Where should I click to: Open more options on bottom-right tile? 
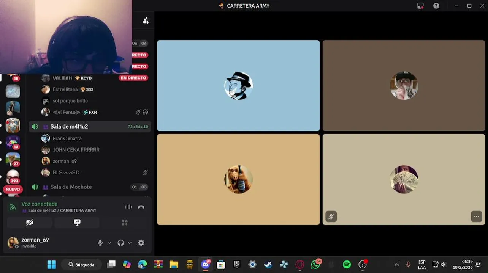point(476,217)
